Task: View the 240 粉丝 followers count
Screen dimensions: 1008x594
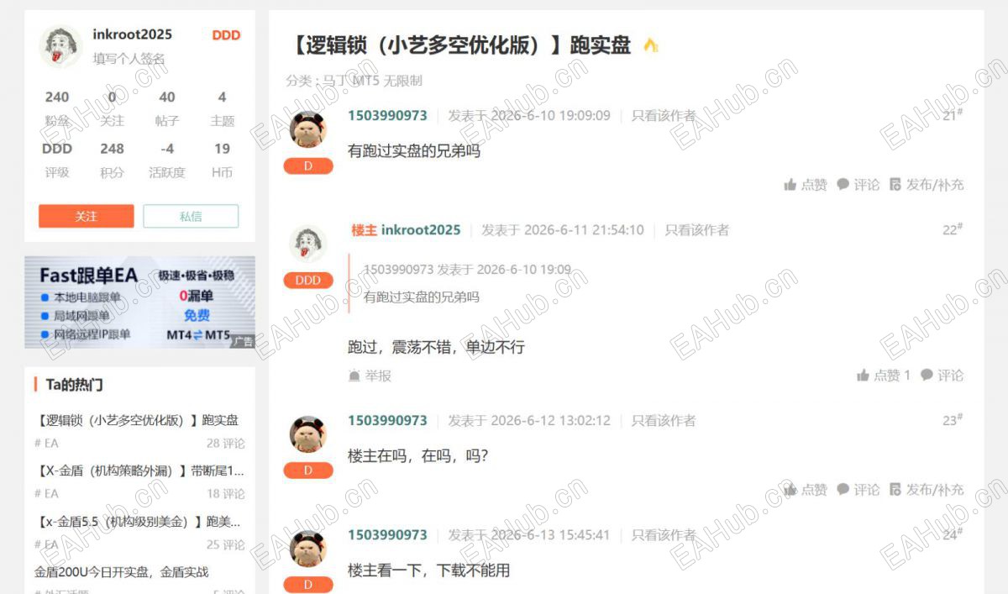Action: (x=57, y=108)
